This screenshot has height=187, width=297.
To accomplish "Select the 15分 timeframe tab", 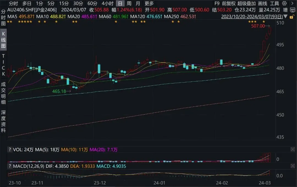I will click(x=64, y=4).
